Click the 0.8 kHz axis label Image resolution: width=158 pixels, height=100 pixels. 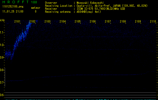point(2,70)
